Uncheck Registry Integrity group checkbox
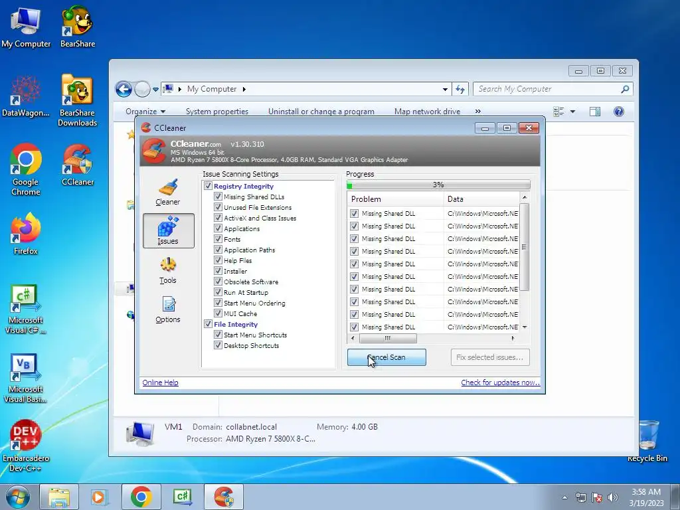 click(x=208, y=186)
